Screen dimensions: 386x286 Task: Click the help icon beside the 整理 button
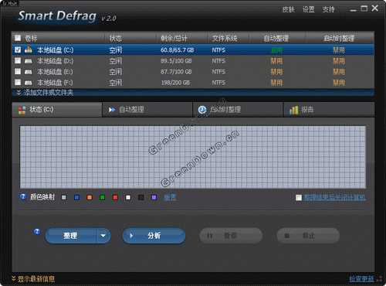pos(37,232)
